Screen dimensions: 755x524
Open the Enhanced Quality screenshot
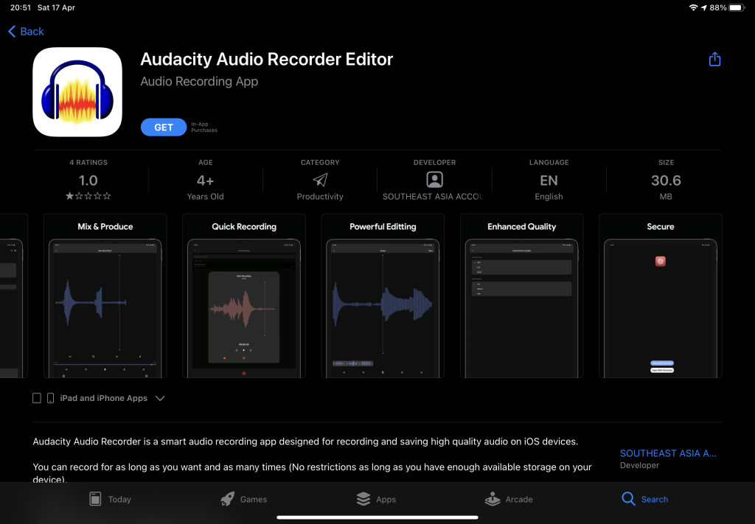[x=521, y=296]
